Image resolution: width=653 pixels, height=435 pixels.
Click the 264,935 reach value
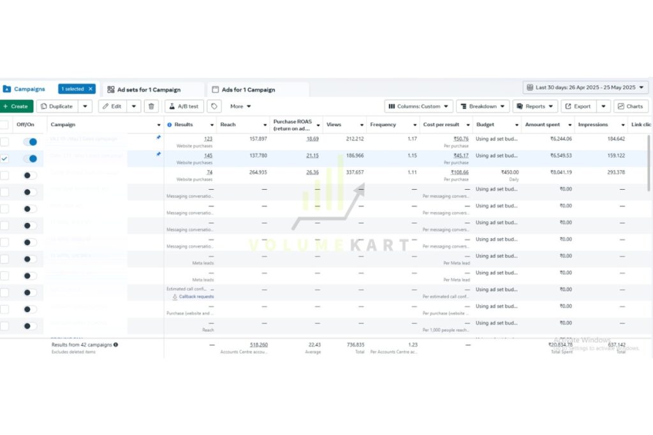tap(258, 172)
